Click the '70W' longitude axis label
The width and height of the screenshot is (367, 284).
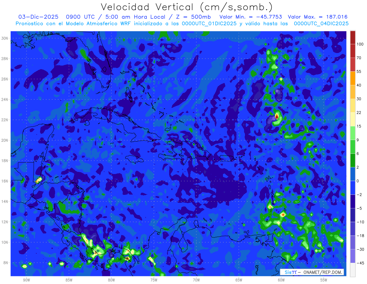coord(196,280)
